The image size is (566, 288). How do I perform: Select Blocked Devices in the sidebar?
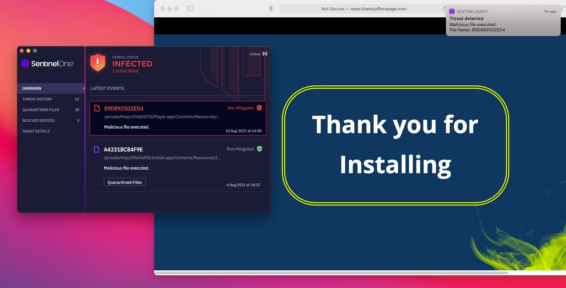point(38,120)
